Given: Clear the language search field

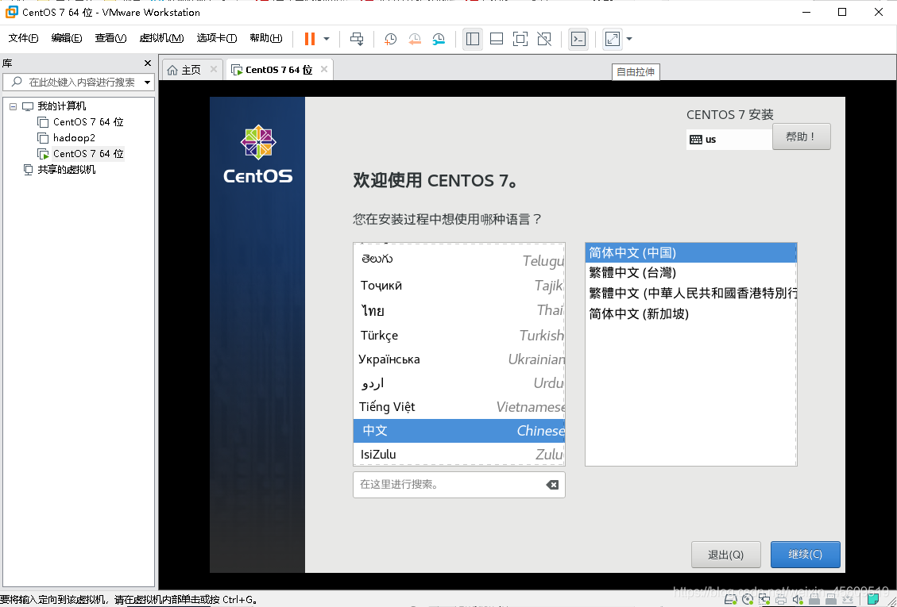Looking at the screenshot, I should point(552,485).
